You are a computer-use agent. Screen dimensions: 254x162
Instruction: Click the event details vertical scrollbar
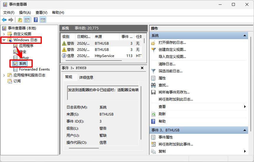141,113
